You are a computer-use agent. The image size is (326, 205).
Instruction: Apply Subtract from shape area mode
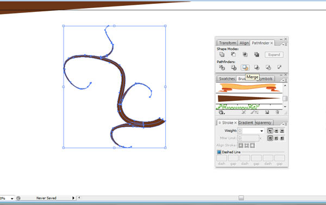[x=233, y=54]
